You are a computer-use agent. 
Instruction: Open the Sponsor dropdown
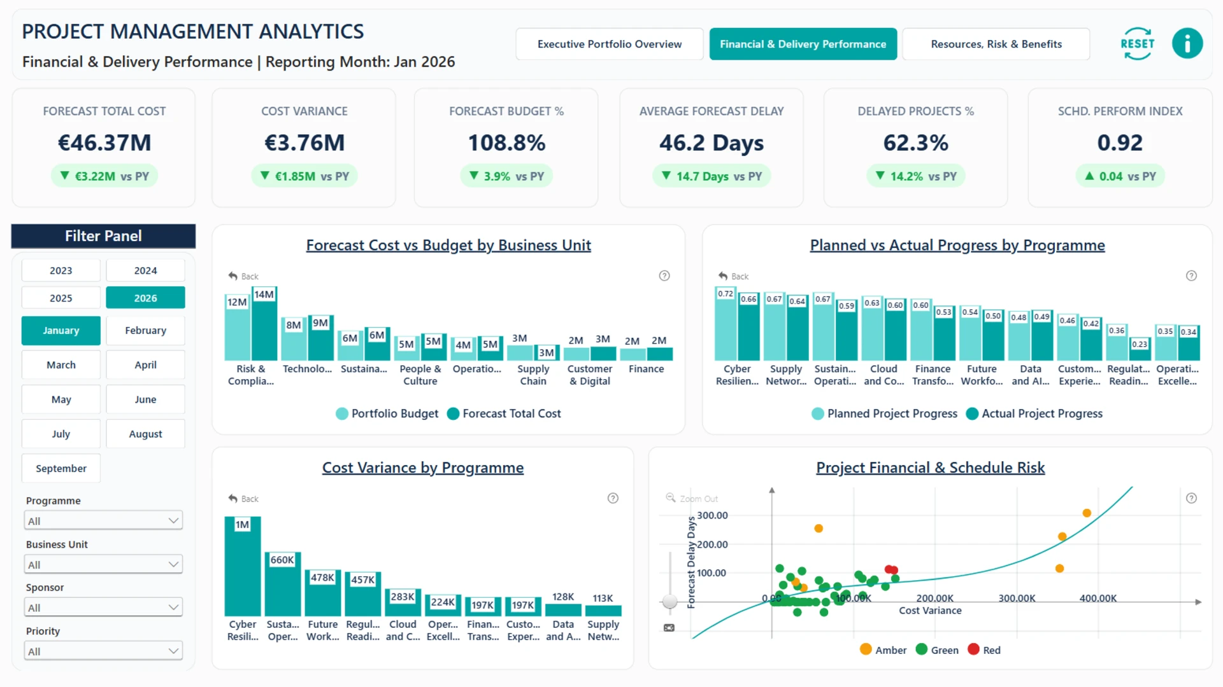103,607
